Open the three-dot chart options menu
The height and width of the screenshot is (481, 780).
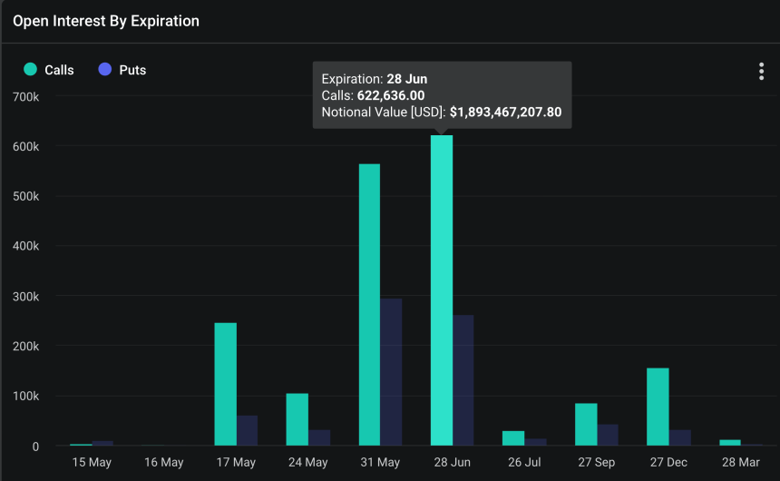(761, 72)
